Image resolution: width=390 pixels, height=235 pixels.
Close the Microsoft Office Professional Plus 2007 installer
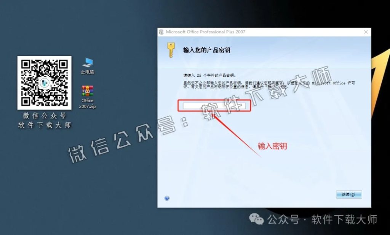pos(366,32)
